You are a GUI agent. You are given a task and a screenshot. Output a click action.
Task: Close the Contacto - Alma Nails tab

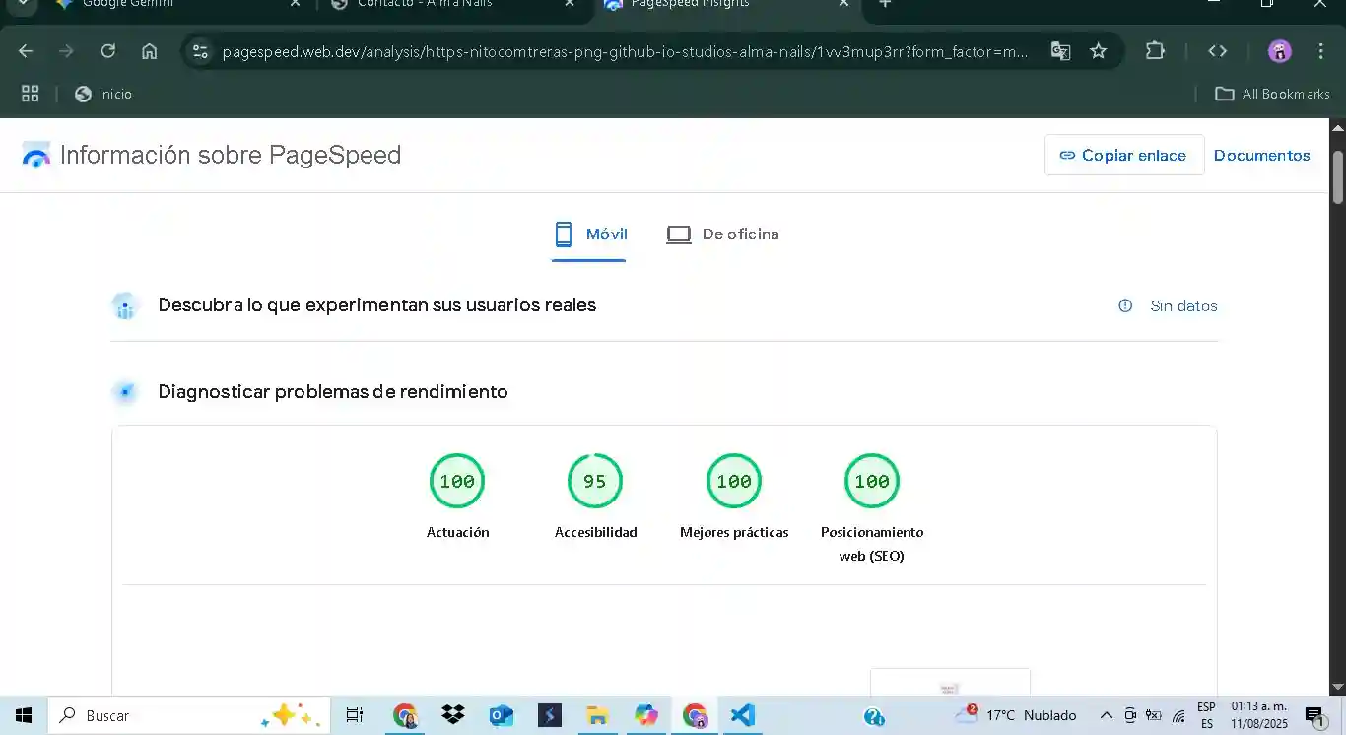(x=569, y=4)
